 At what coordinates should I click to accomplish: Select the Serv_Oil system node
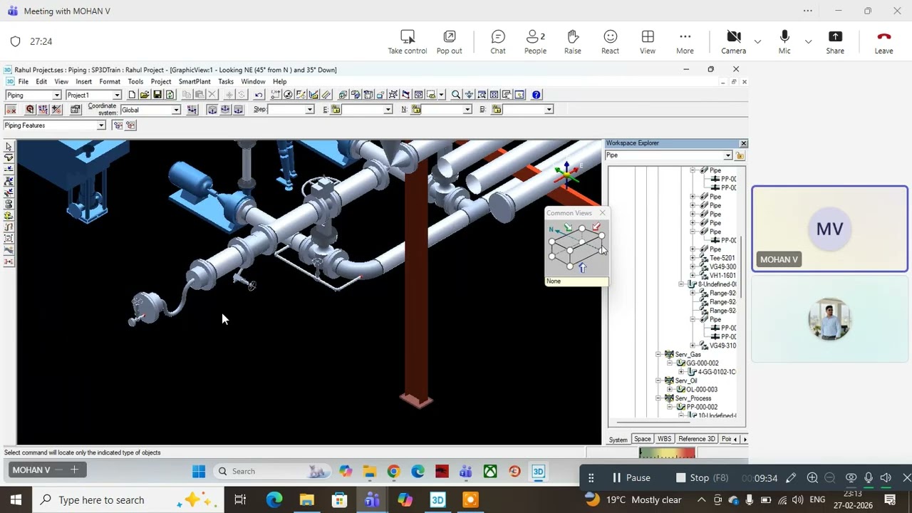[686, 380]
